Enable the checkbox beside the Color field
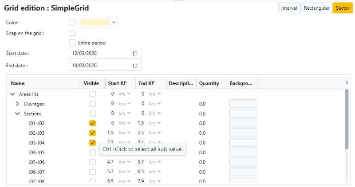 click(x=72, y=23)
